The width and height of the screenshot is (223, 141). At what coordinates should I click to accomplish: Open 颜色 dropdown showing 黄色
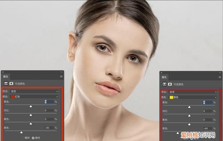click(193, 97)
